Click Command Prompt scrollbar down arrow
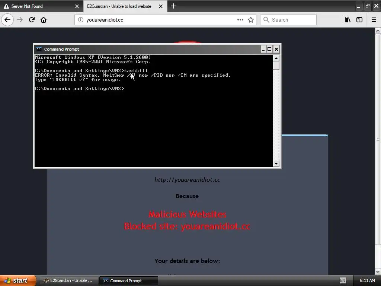The image size is (381, 286). 276,164
